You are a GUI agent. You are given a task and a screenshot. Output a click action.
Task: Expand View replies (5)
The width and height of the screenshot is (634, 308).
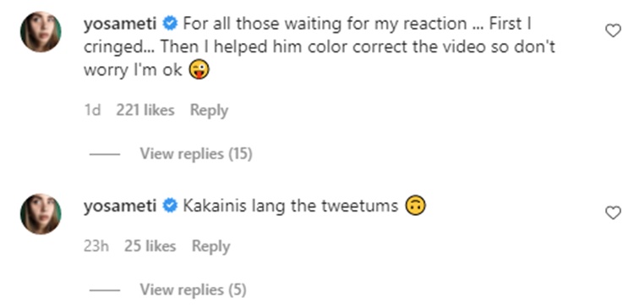click(193, 289)
